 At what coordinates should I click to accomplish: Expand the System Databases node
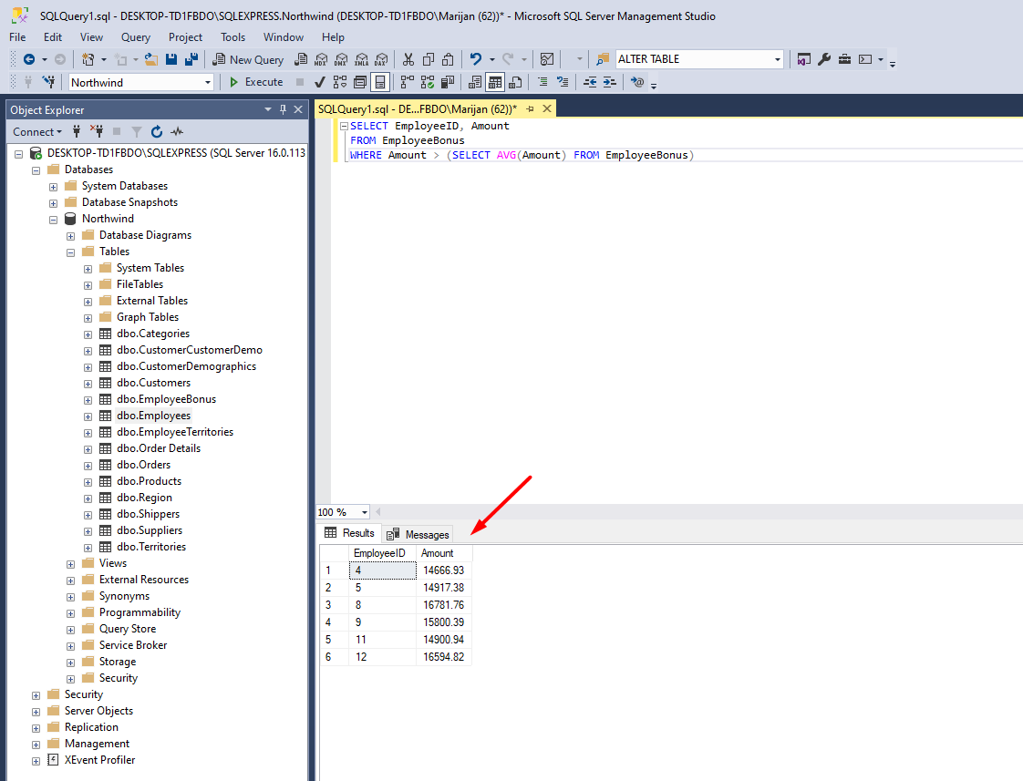[54, 187]
